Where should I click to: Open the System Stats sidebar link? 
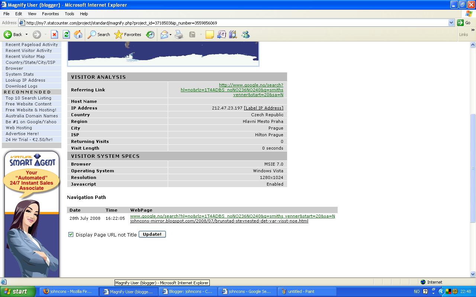pyautogui.click(x=20, y=74)
